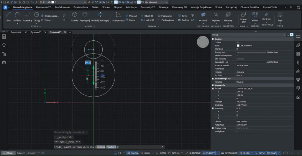Open the Przekrój section tool
Image resolution: width=302 pixels, height=156 pixels.
click(203, 17)
